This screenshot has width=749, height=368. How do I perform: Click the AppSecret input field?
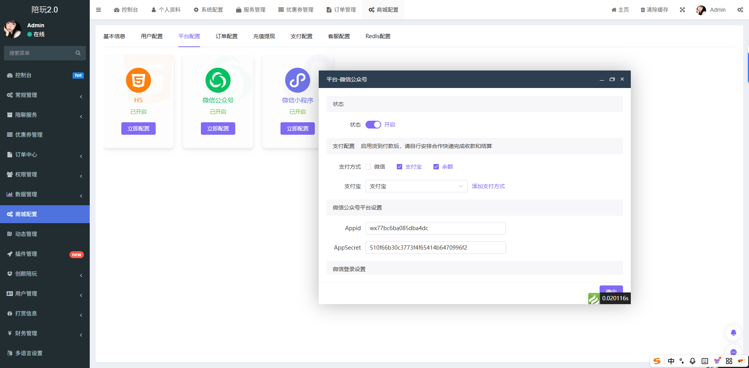[x=435, y=248]
